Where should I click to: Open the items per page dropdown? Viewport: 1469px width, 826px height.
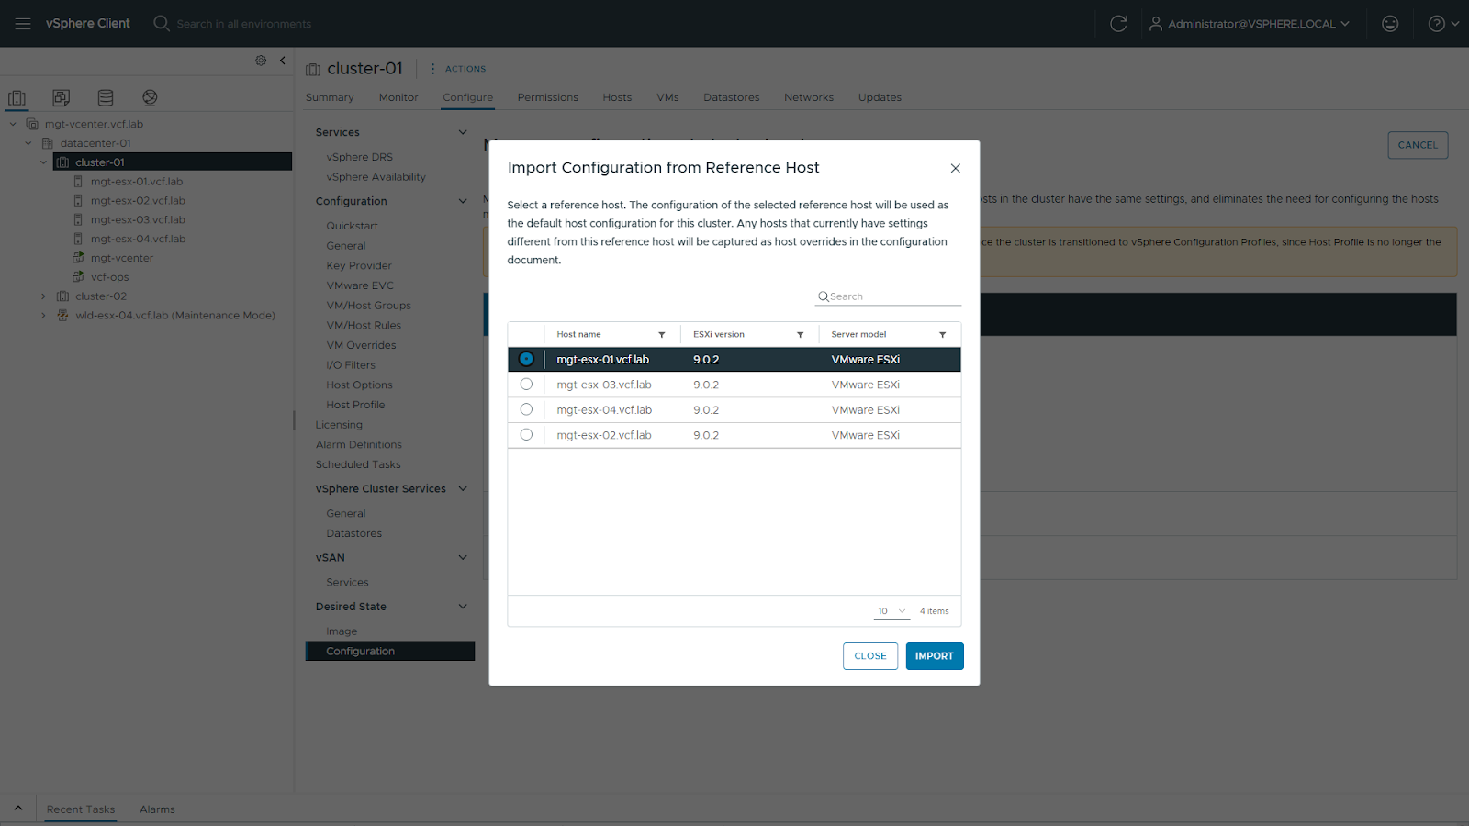pos(891,611)
